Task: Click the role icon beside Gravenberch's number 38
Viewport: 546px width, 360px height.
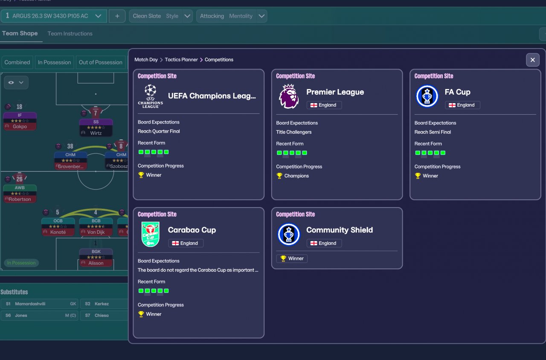Action: pos(58,147)
